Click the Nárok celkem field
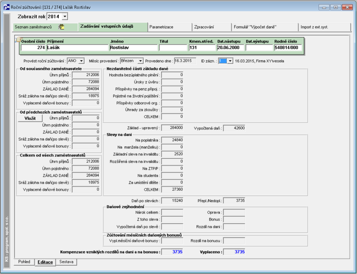 click(x=172, y=213)
